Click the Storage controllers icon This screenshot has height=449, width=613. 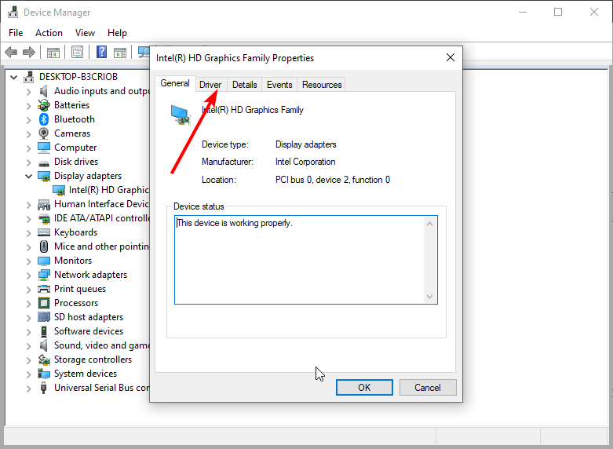[x=44, y=360]
